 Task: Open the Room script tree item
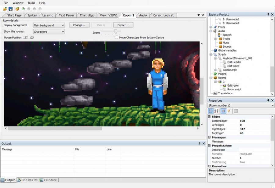[x=234, y=89]
